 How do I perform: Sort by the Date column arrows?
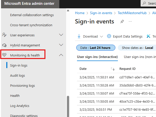113,69
